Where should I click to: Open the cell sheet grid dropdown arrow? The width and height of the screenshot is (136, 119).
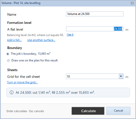pyautogui.click(x=121, y=76)
